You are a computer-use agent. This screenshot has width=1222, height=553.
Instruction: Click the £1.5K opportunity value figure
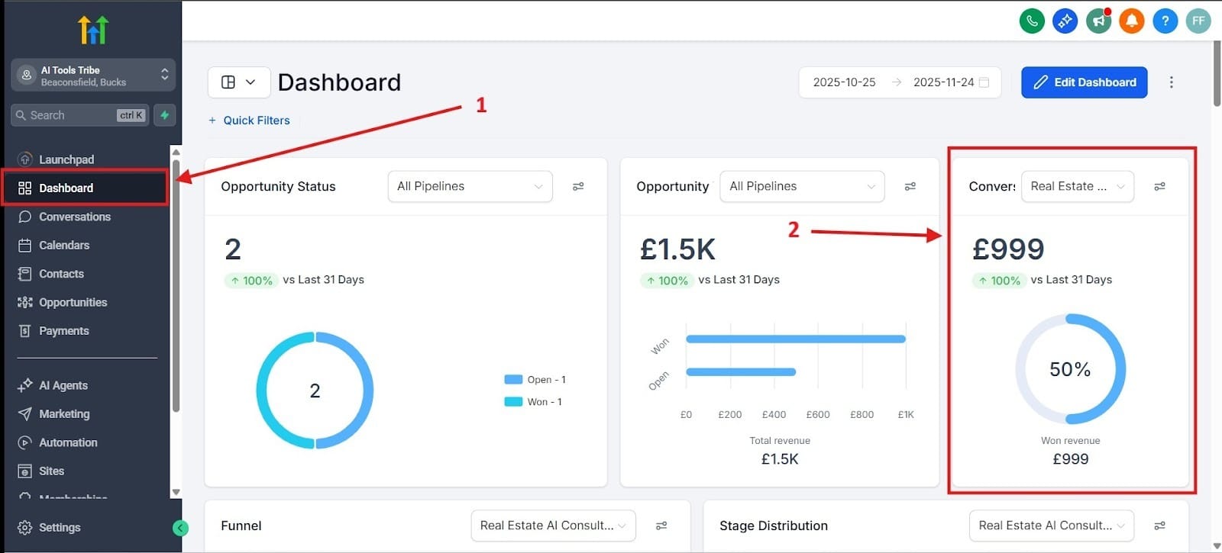677,249
